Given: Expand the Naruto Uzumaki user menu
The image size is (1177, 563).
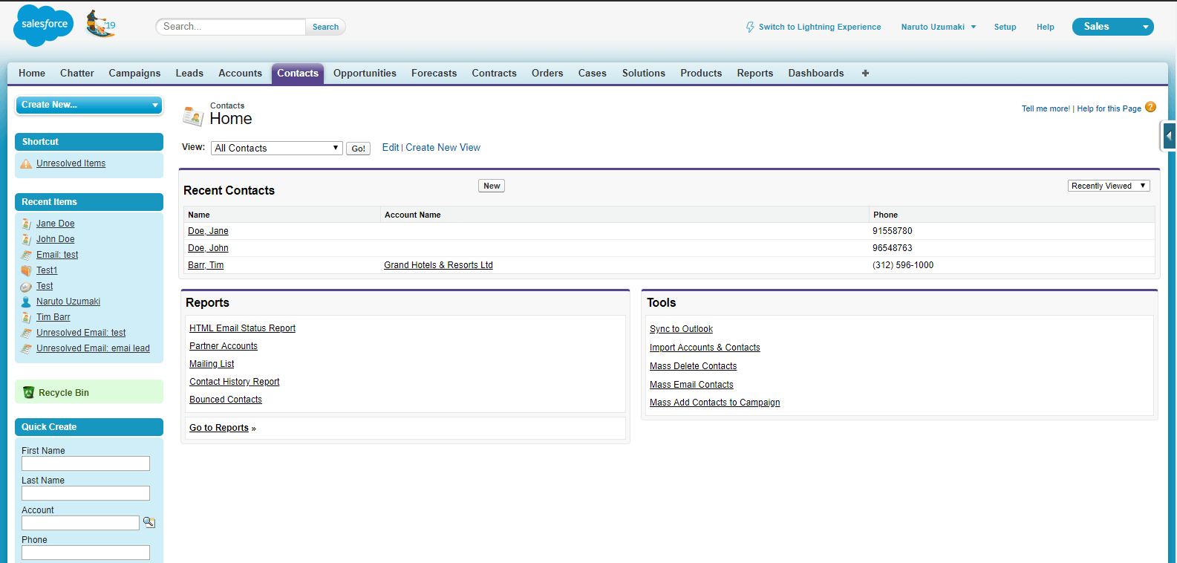Looking at the screenshot, I should click(939, 27).
